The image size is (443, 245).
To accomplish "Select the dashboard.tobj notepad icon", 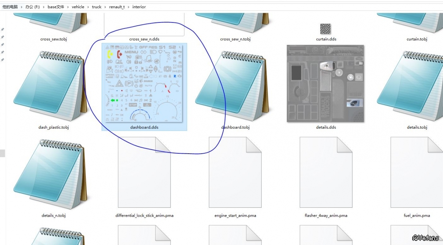I will pyautogui.click(x=232, y=86).
